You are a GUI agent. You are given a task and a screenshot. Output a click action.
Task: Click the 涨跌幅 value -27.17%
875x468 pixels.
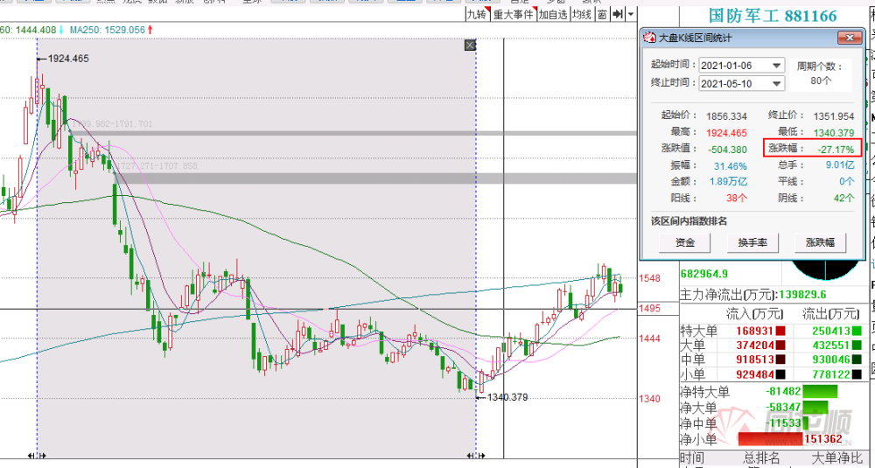point(836,150)
